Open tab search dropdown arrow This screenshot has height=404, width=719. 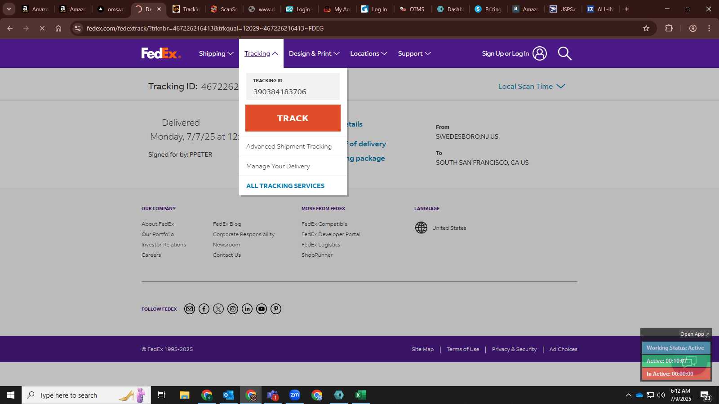pyautogui.click(x=9, y=9)
